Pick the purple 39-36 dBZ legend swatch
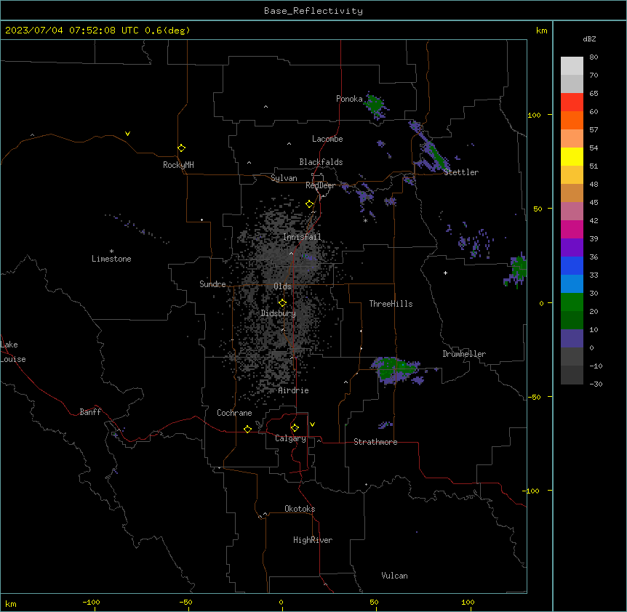The image size is (627, 612). [572, 247]
